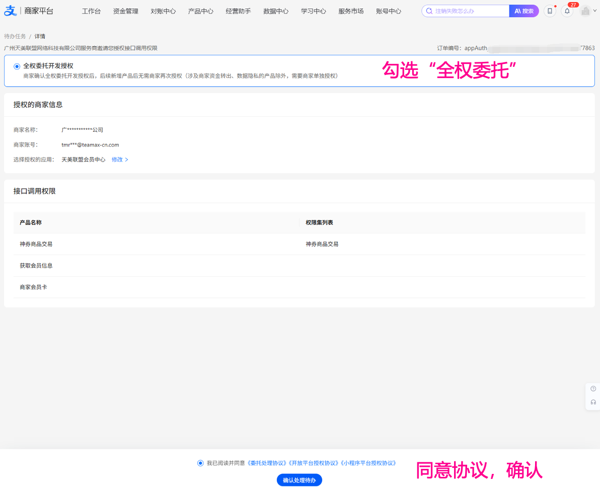The height and width of the screenshot is (492, 600).
Task: Open the customer service headset icon
Action: (x=593, y=402)
